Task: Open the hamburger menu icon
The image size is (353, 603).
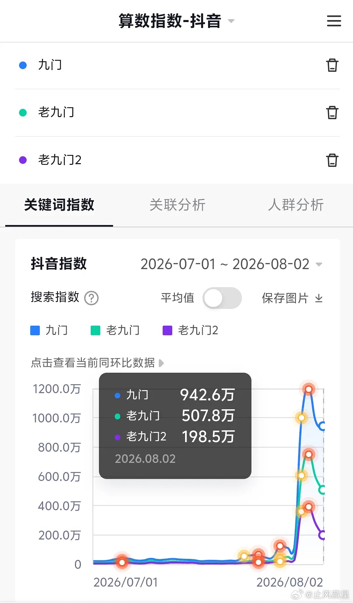Action: pyautogui.click(x=334, y=21)
